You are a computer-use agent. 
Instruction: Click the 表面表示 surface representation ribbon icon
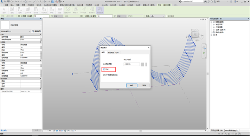point(92,10)
